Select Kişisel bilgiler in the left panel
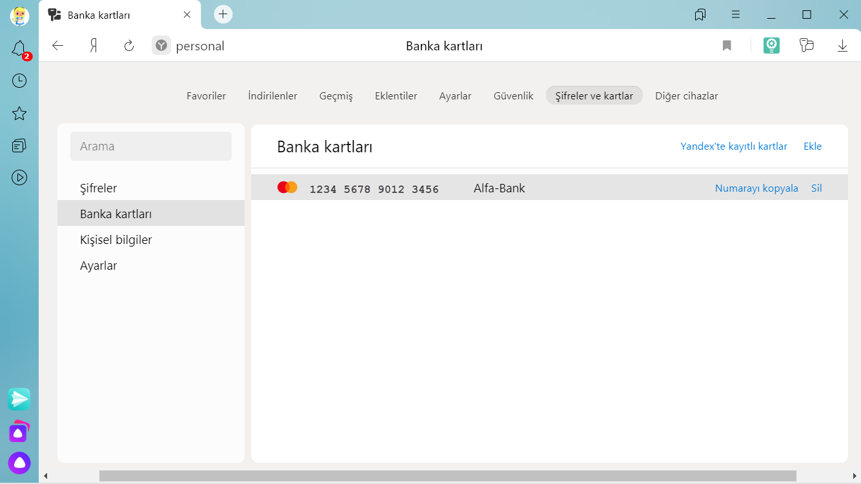This screenshot has width=861, height=484. [x=151, y=239]
